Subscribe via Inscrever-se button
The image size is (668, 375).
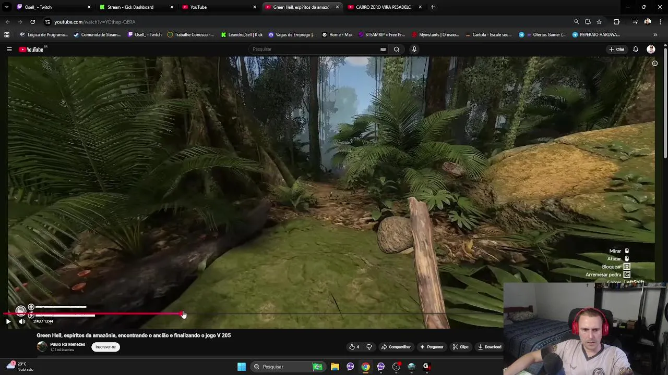point(105,347)
